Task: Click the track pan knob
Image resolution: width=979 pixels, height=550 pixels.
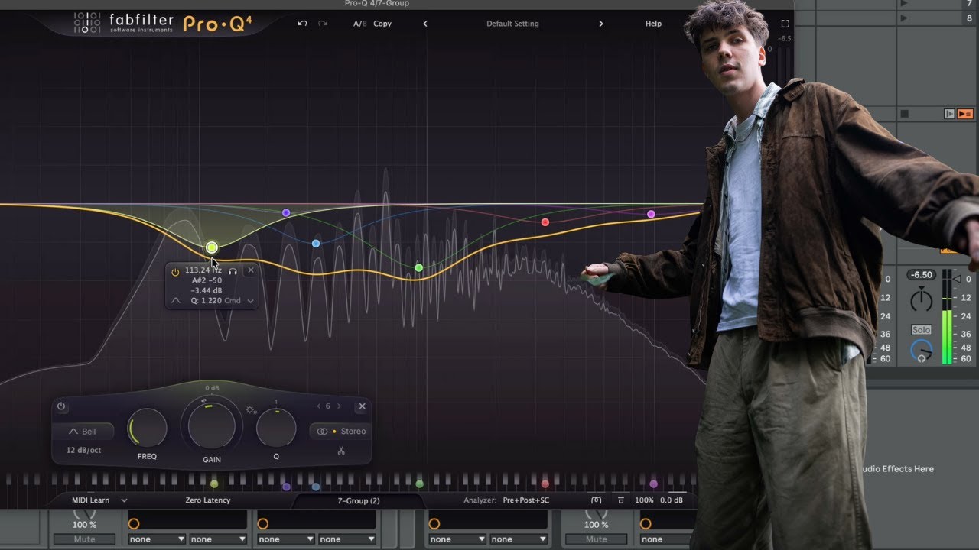Action: pos(922,299)
